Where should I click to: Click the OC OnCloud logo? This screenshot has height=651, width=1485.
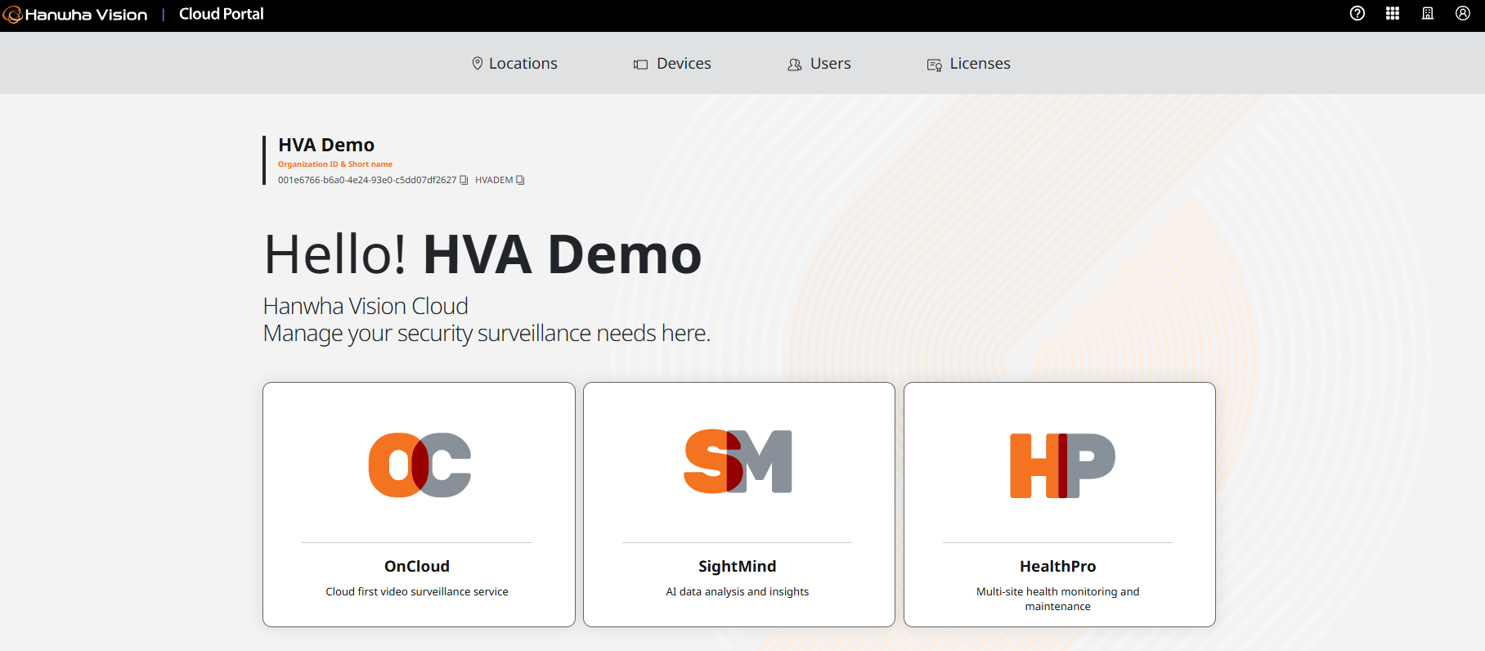(419, 465)
